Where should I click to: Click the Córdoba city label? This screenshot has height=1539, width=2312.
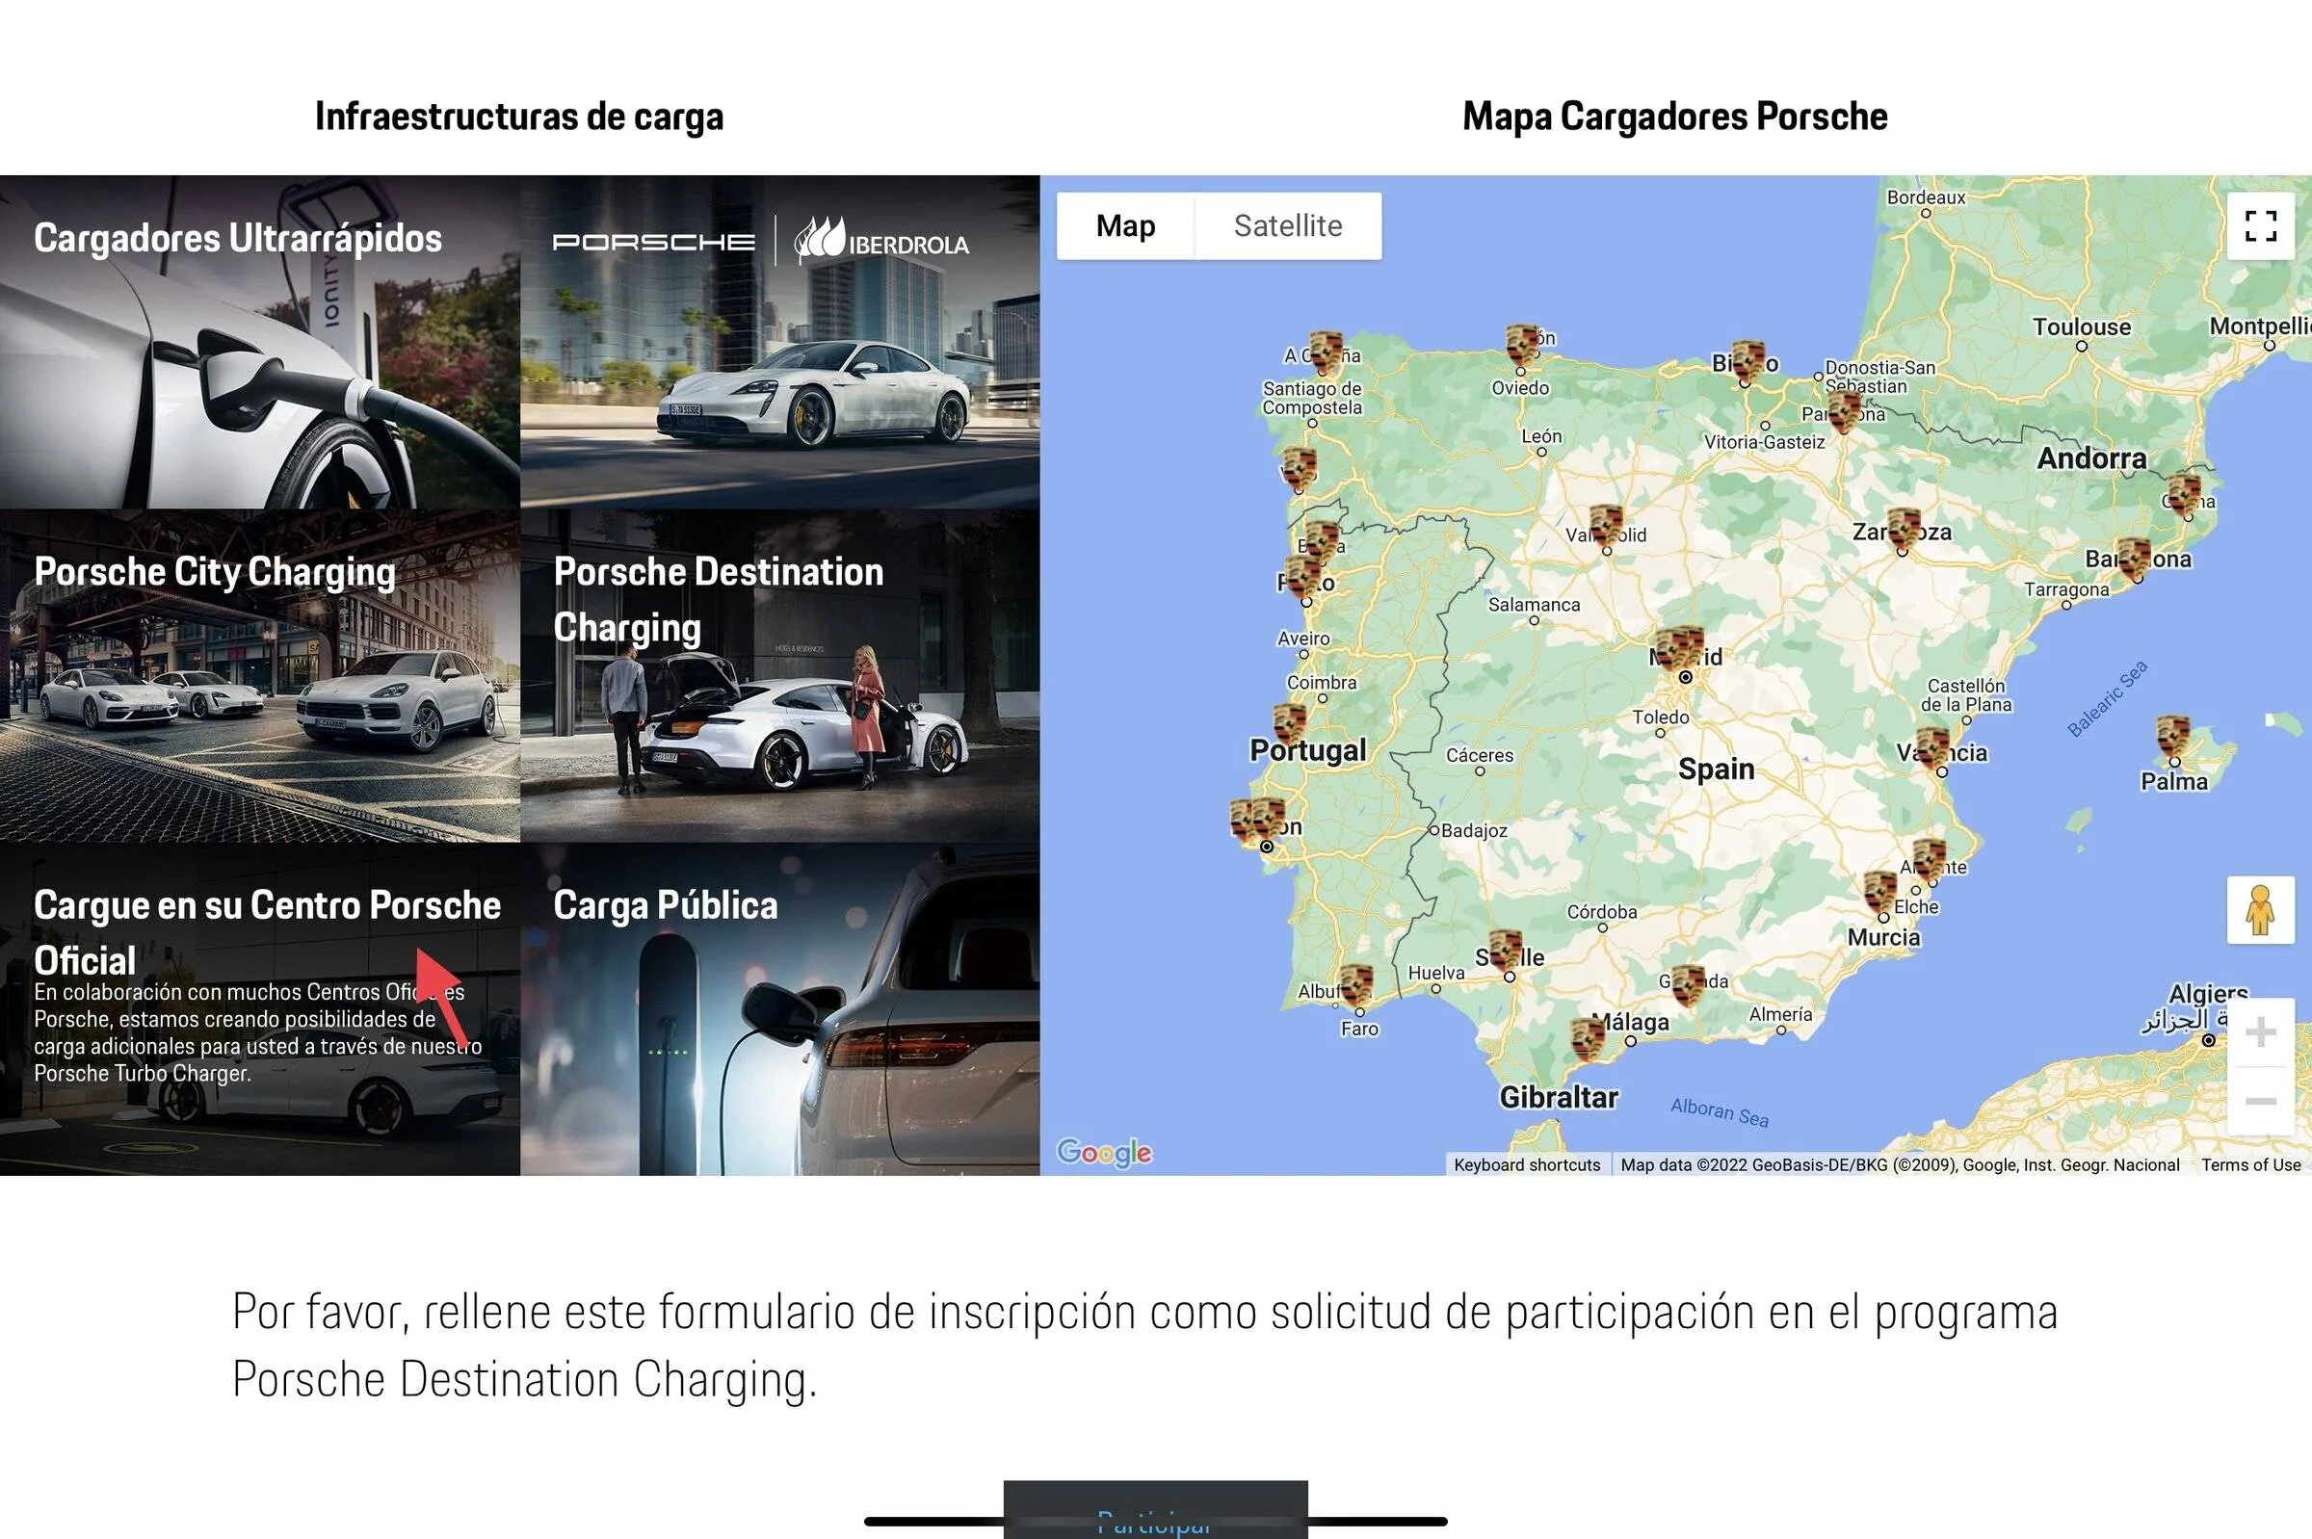[x=1601, y=912]
